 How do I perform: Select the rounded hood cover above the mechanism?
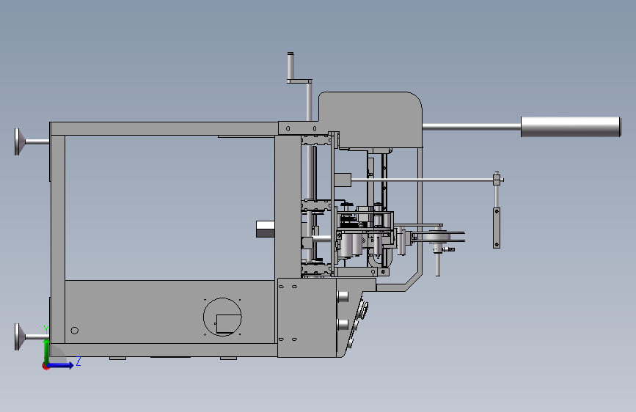point(370,120)
